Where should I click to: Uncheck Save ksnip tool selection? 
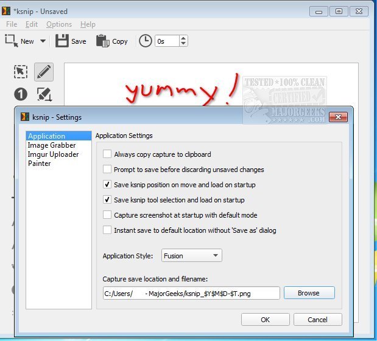click(107, 199)
